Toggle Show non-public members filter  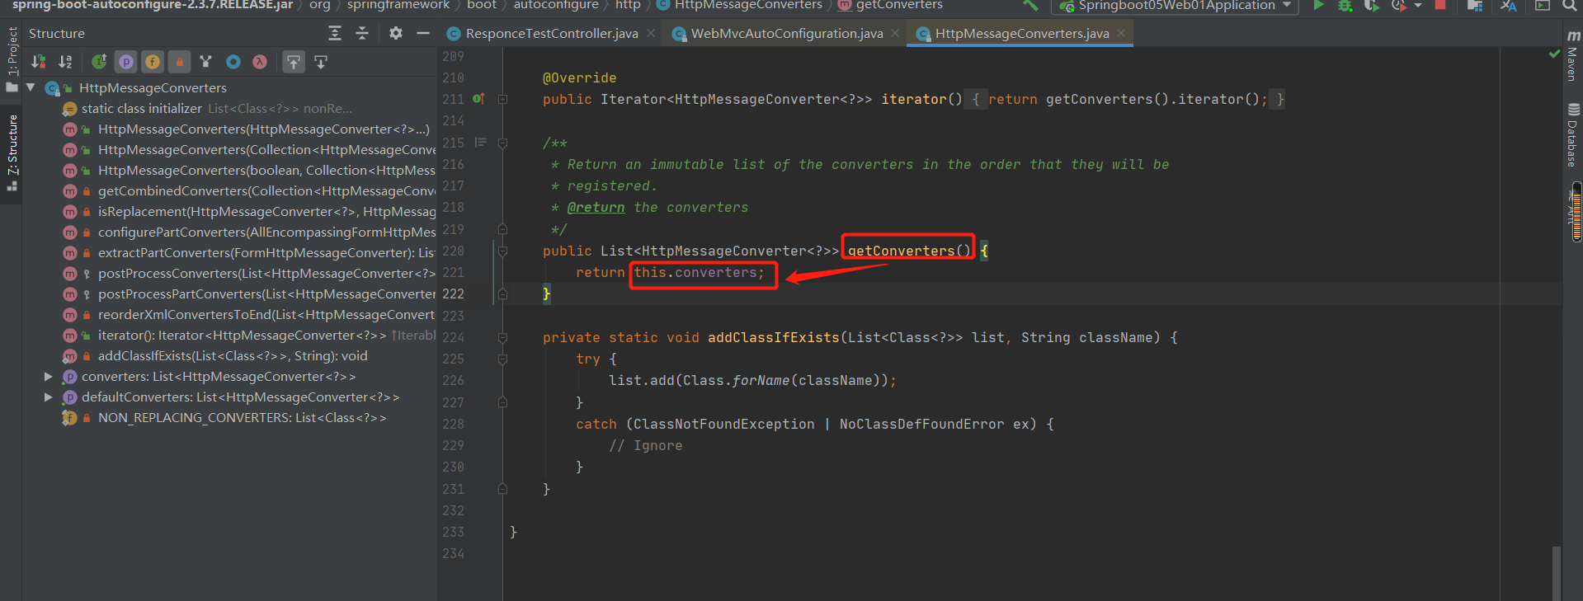pos(179,62)
